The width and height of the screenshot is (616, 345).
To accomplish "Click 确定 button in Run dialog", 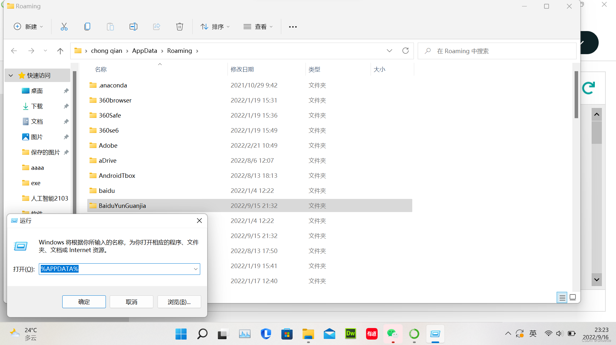I will (84, 302).
